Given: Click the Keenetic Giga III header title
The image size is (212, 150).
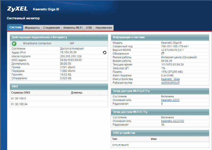Looking at the screenshot, I should 46,9.
